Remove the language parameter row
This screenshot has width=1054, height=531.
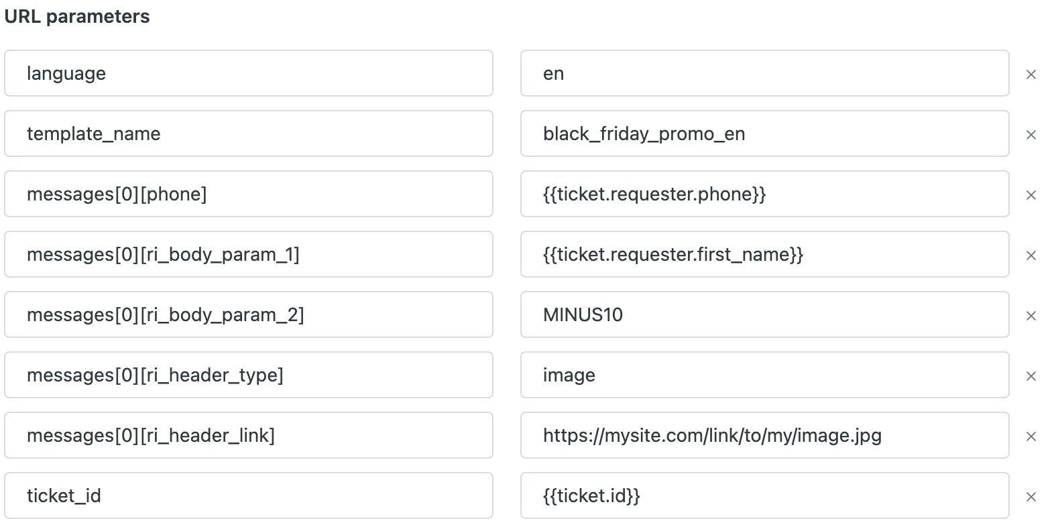point(1031,74)
